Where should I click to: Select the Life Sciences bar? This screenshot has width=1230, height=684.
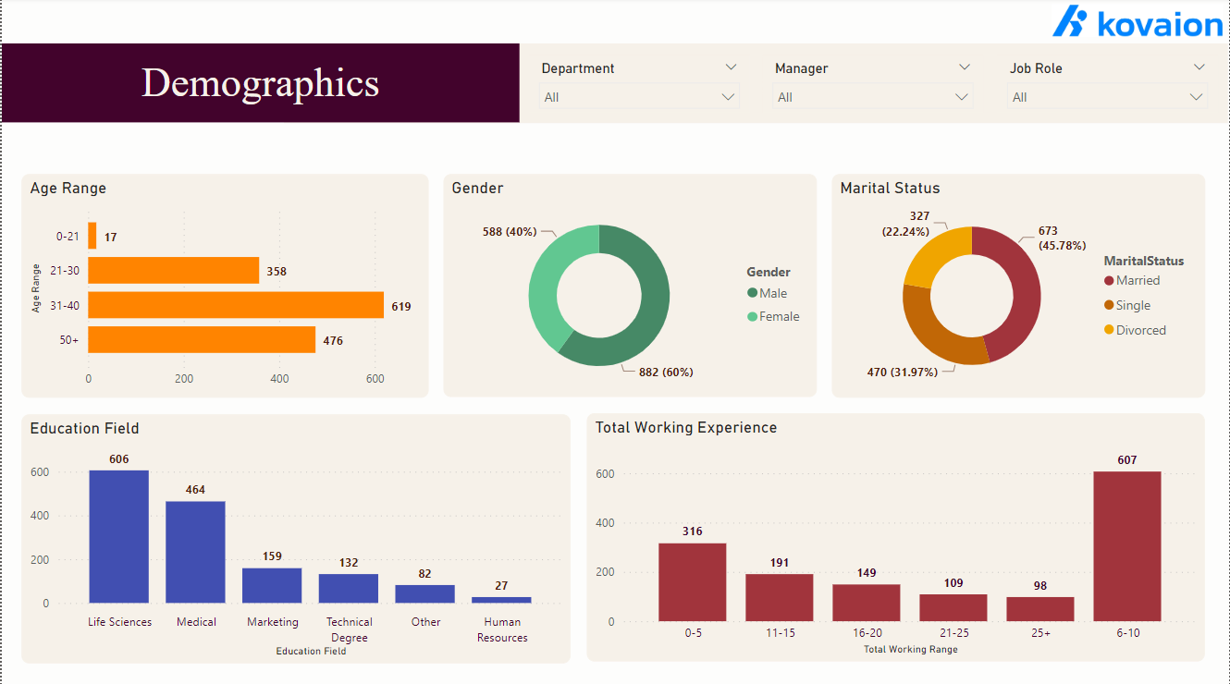(x=119, y=536)
